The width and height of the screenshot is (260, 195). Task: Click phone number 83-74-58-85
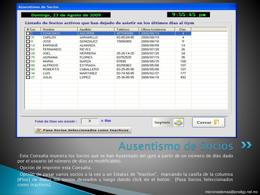click(125, 73)
